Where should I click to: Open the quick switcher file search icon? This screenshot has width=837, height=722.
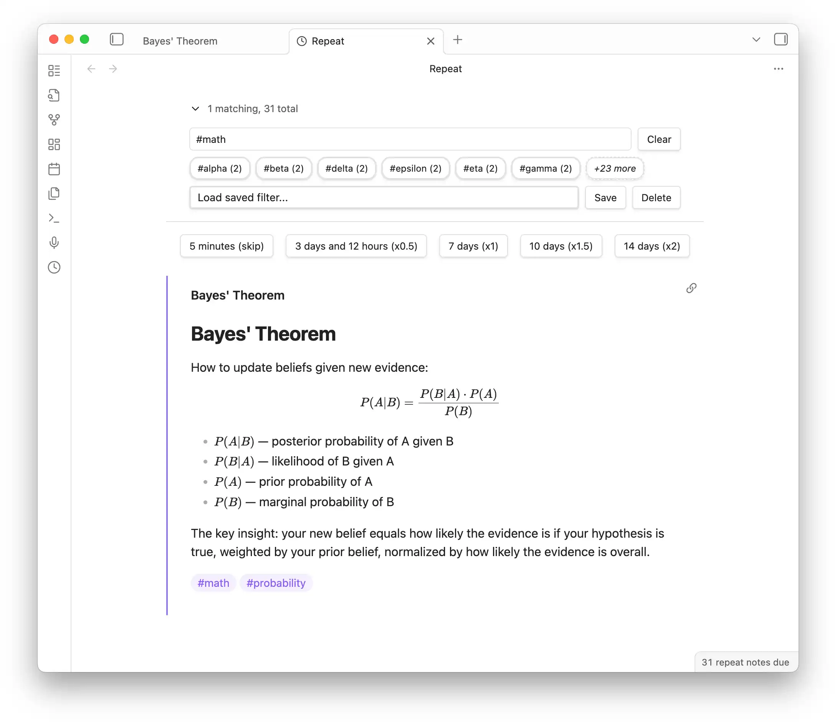coord(54,95)
